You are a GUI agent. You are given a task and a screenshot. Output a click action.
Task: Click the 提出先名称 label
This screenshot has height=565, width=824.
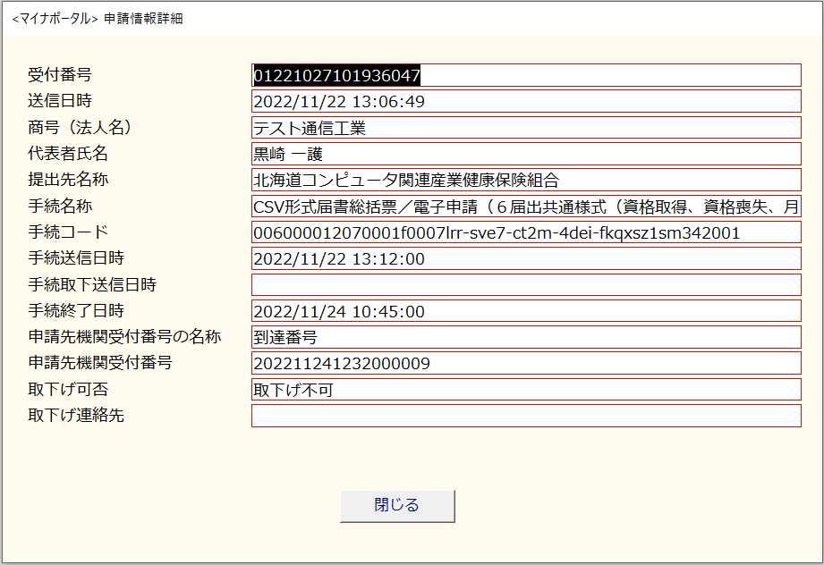(68, 180)
